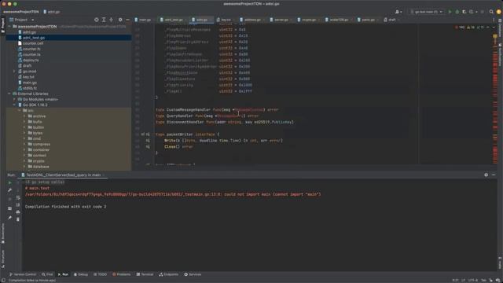This screenshot has height=283, width=503.
Task: Select the opened file target icon in Project panel
Action: pyautogui.click(x=97, y=20)
